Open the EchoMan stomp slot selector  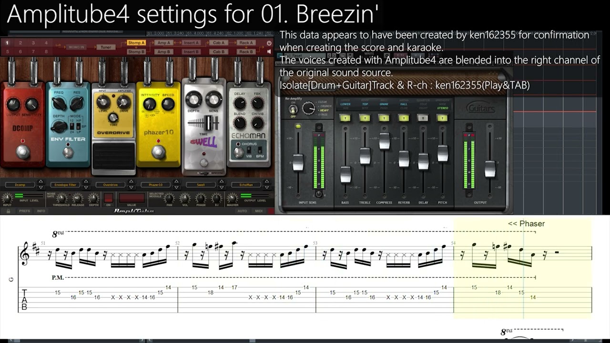(x=246, y=184)
